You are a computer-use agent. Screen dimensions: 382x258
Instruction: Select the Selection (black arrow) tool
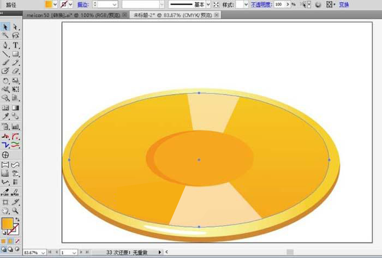[5, 27]
